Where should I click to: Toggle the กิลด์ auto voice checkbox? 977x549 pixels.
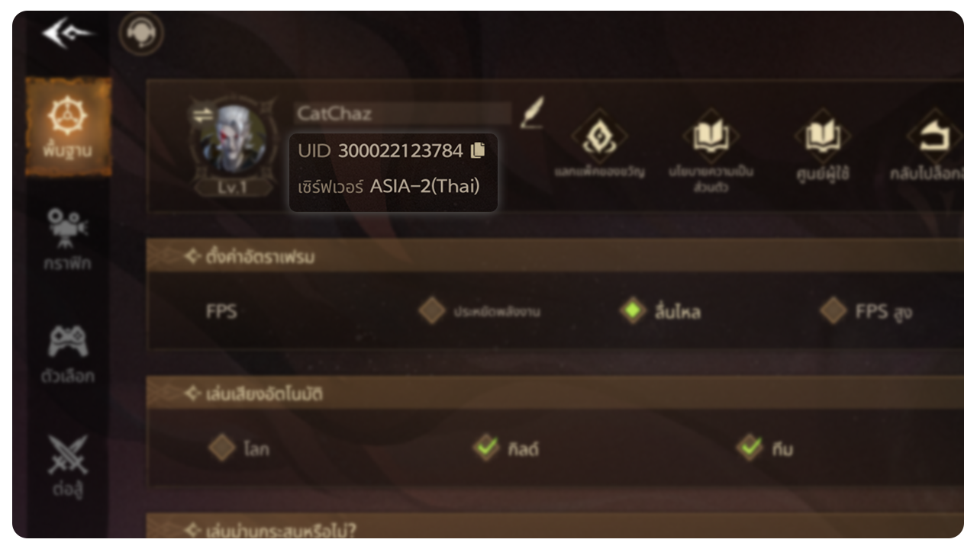coord(485,448)
